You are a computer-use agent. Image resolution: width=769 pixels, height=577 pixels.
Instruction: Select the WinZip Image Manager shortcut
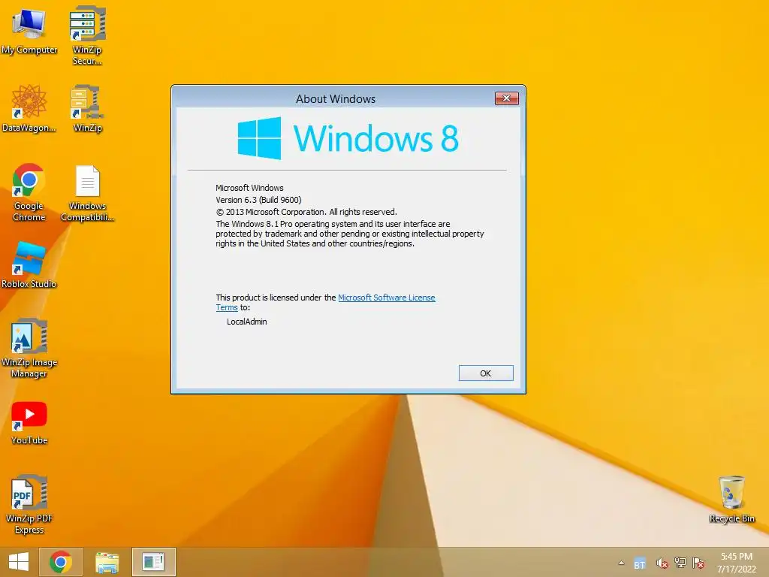(29, 349)
